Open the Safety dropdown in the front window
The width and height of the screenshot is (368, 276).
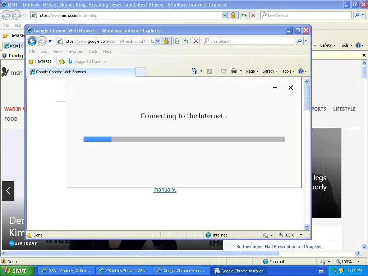(x=270, y=71)
